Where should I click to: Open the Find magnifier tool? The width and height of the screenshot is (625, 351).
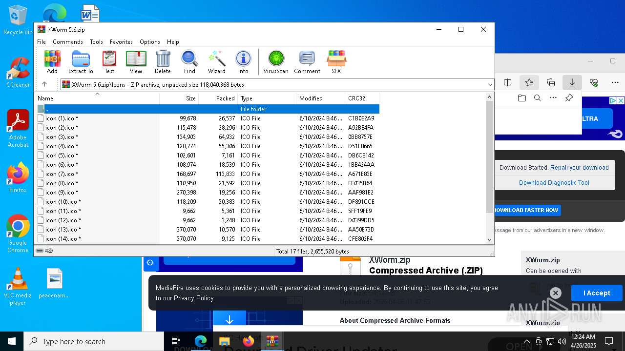[189, 62]
